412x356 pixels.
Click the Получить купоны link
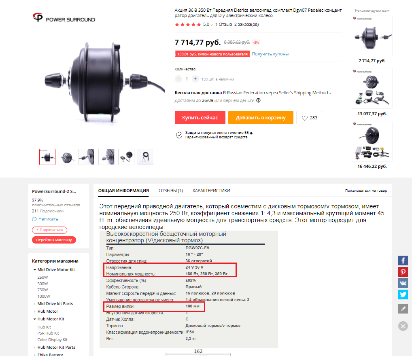tap(270, 54)
